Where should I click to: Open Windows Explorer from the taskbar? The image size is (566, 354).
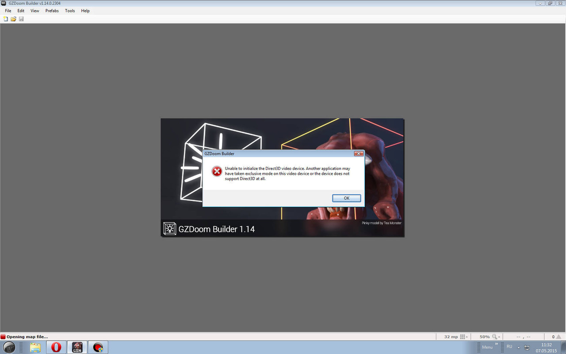pos(35,347)
